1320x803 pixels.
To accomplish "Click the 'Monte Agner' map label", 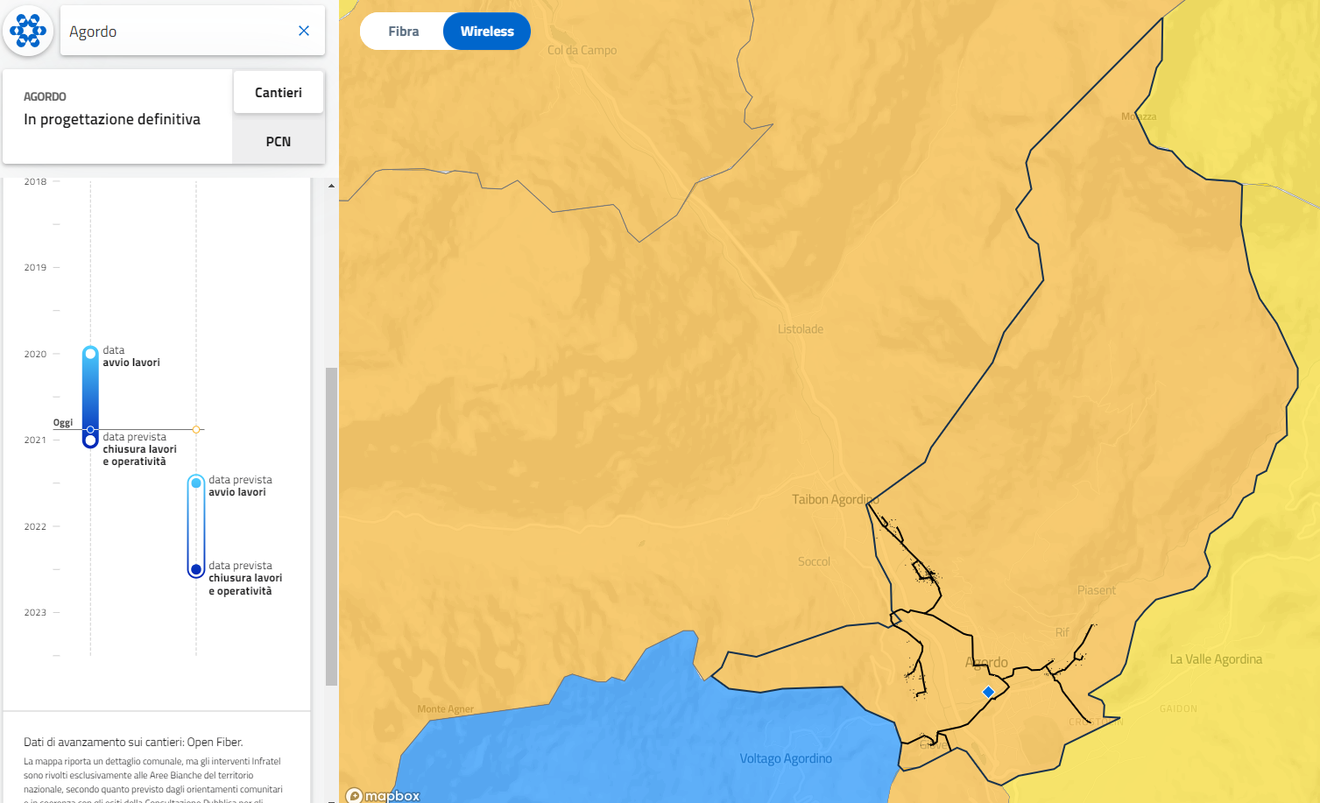I will pyautogui.click(x=446, y=709).
